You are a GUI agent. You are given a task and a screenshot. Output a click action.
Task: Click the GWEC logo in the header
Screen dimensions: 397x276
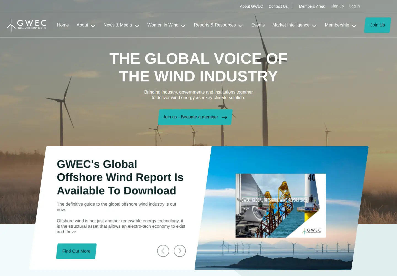26,25
